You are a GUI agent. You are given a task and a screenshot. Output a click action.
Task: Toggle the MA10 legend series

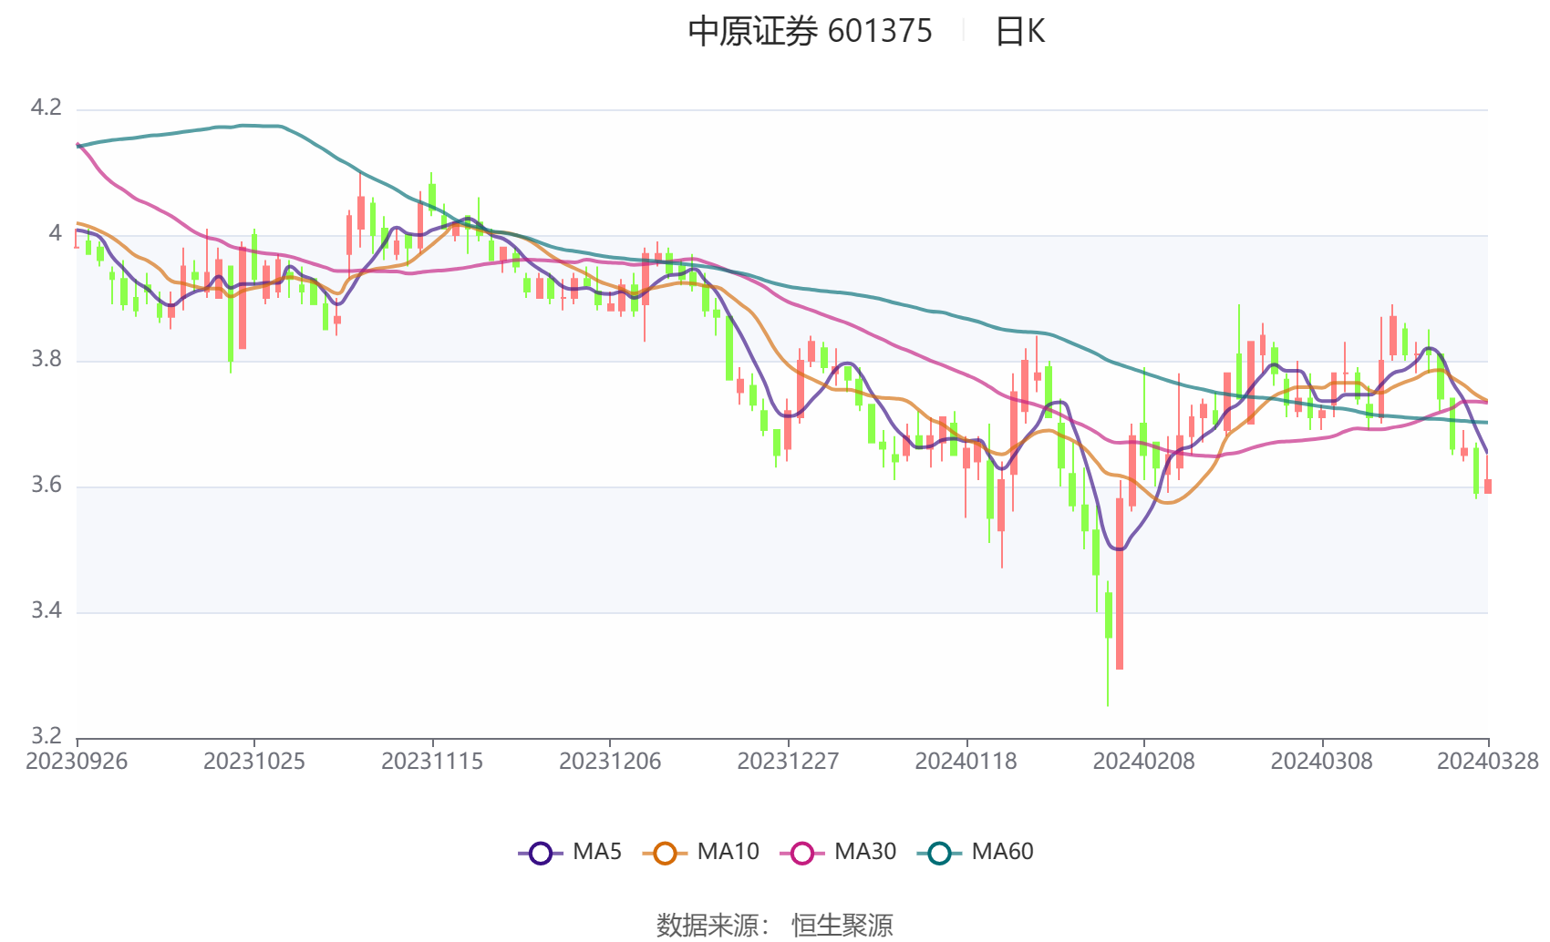point(700,853)
